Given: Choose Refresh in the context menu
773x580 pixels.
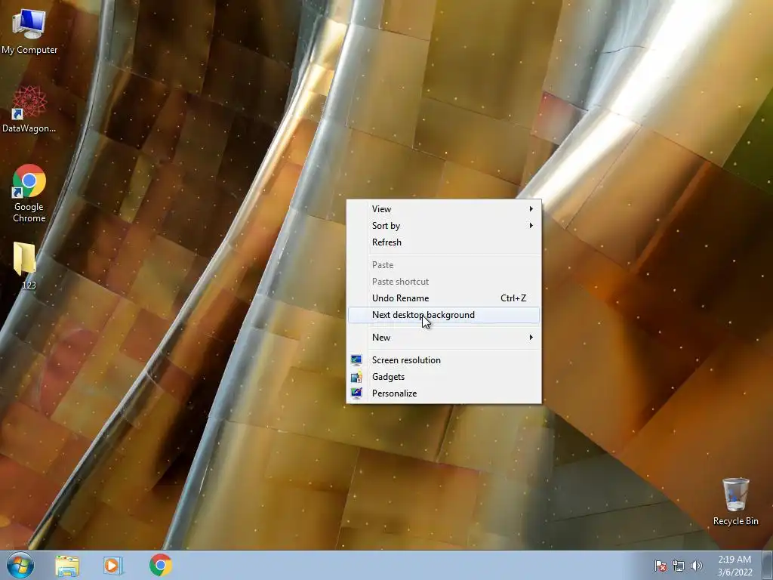Looking at the screenshot, I should click(x=444, y=242).
